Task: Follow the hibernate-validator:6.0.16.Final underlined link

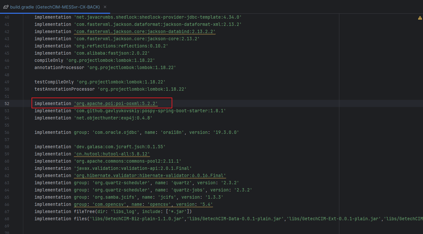Action: point(149,175)
